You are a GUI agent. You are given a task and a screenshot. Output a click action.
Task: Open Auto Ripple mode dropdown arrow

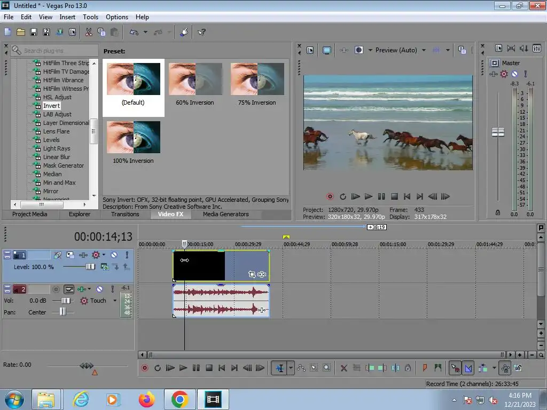point(494,368)
